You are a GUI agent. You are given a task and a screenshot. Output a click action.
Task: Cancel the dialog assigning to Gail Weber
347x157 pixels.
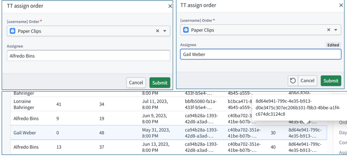tap(307, 81)
